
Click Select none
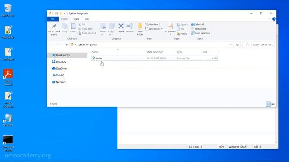(x=199, y=29)
